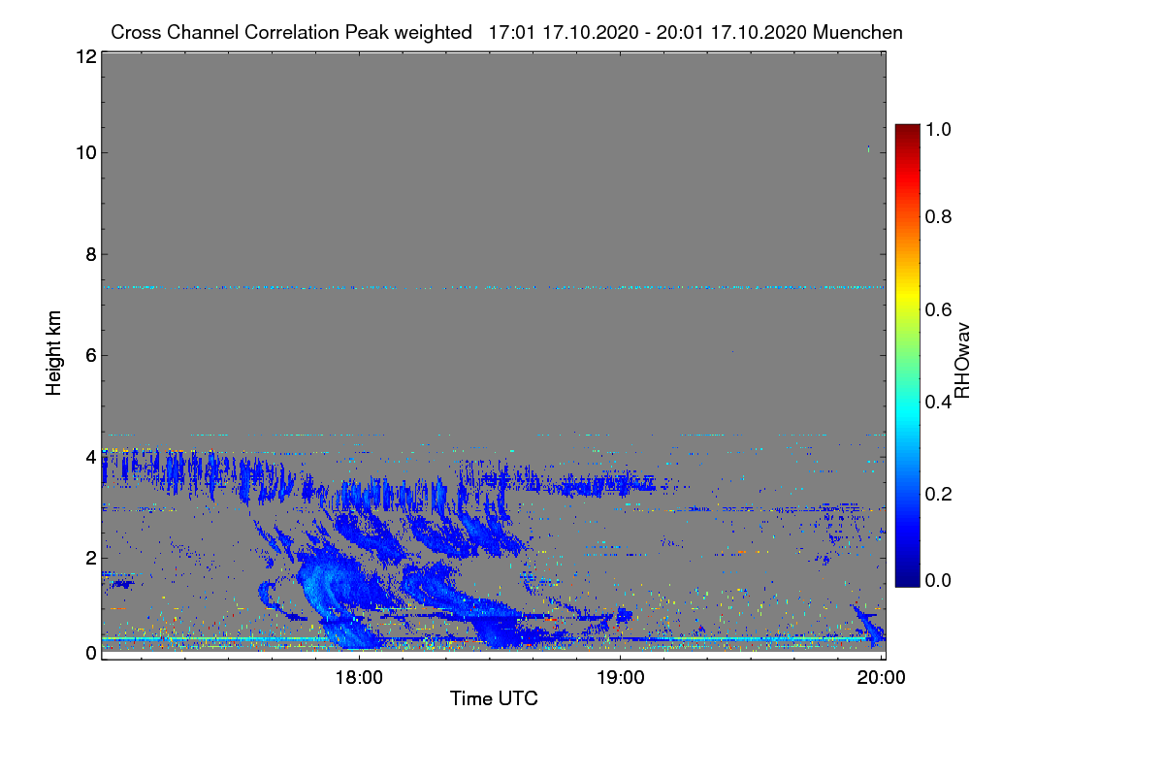Image resolution: width=1164 pixels, height=776 pixels.
Task: Click the height tick label '10'
Action: pyautogui.click(x=85, y=152)
